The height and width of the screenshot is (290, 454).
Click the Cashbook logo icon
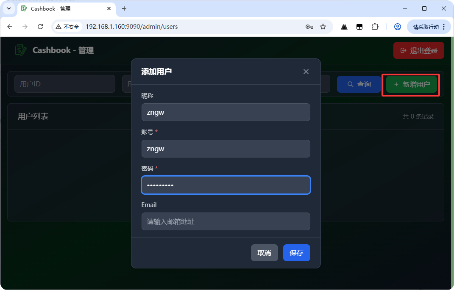point(20,50)
